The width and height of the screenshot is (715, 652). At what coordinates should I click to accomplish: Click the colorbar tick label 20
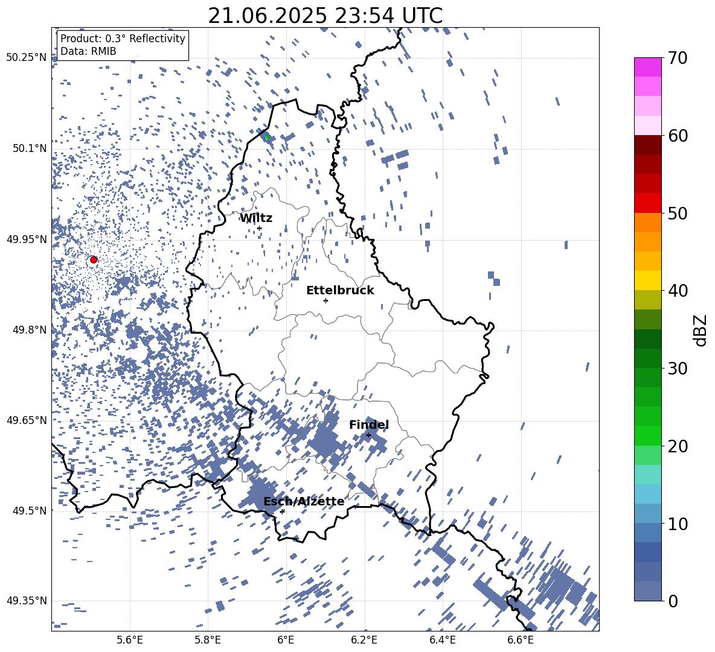click(678, 447)
